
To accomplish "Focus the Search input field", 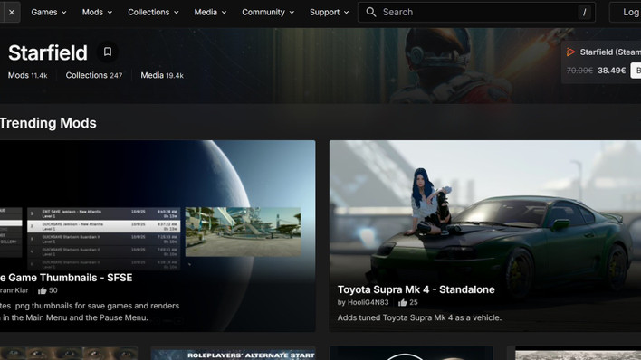I will click(x=476, y=13).
